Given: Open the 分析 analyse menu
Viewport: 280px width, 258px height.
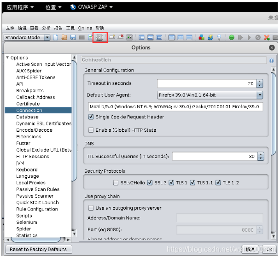Looking at the screenshot, I should click(46, 28).
